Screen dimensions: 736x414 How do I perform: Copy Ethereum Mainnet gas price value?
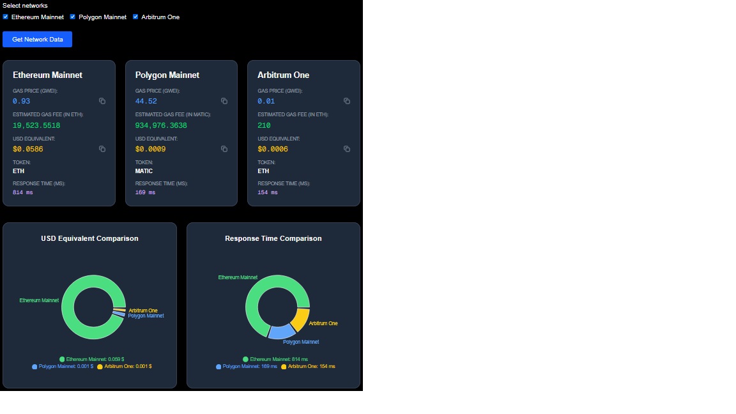pyautogui.click(x=102, y=102)
